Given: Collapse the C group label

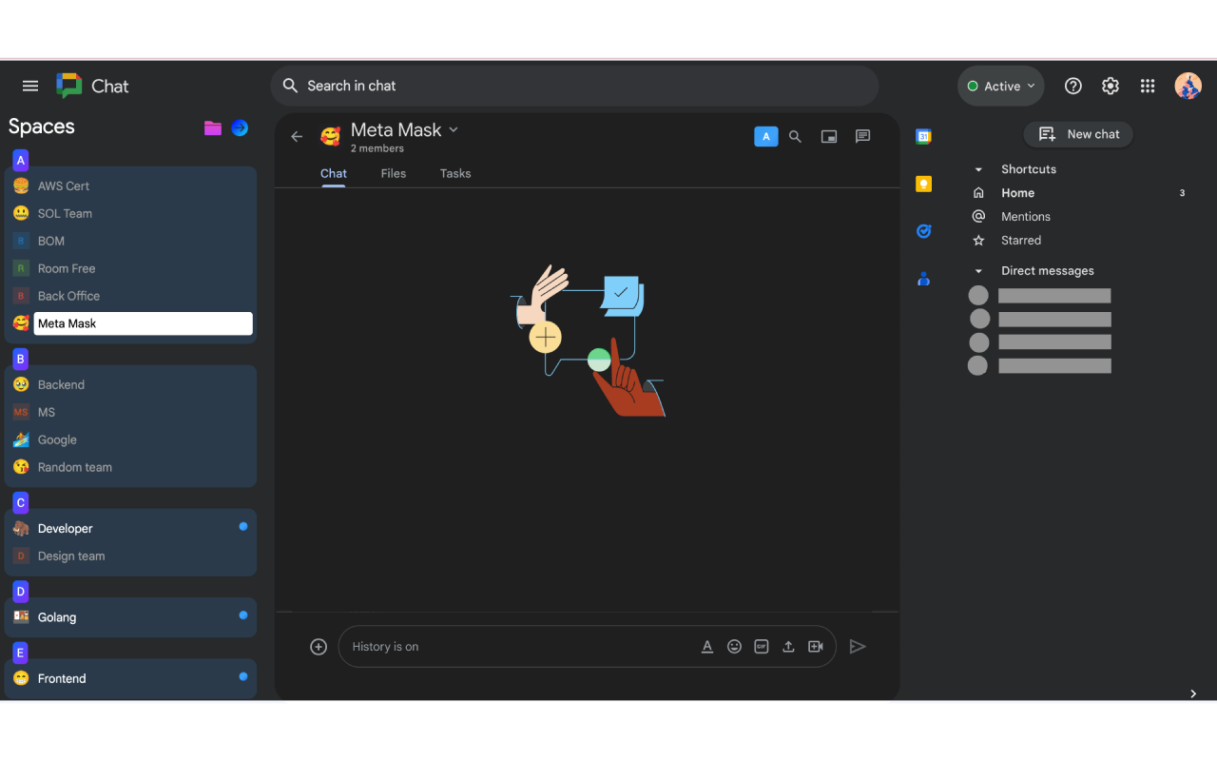Looking at the screenshot, I should [x=21, y=502].
